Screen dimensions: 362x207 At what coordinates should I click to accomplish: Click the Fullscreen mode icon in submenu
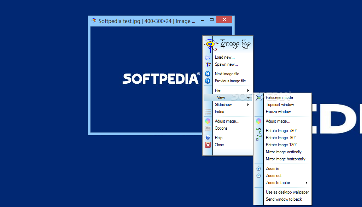(x=259, y=97)
